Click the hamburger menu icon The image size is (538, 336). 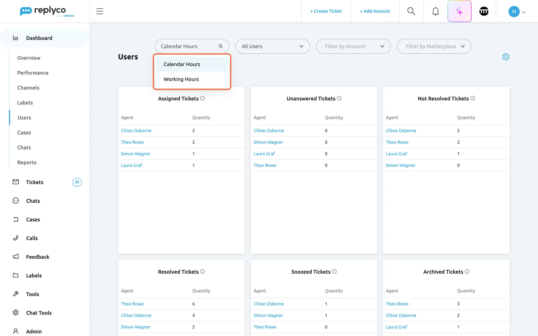click(x=100, y=11)
